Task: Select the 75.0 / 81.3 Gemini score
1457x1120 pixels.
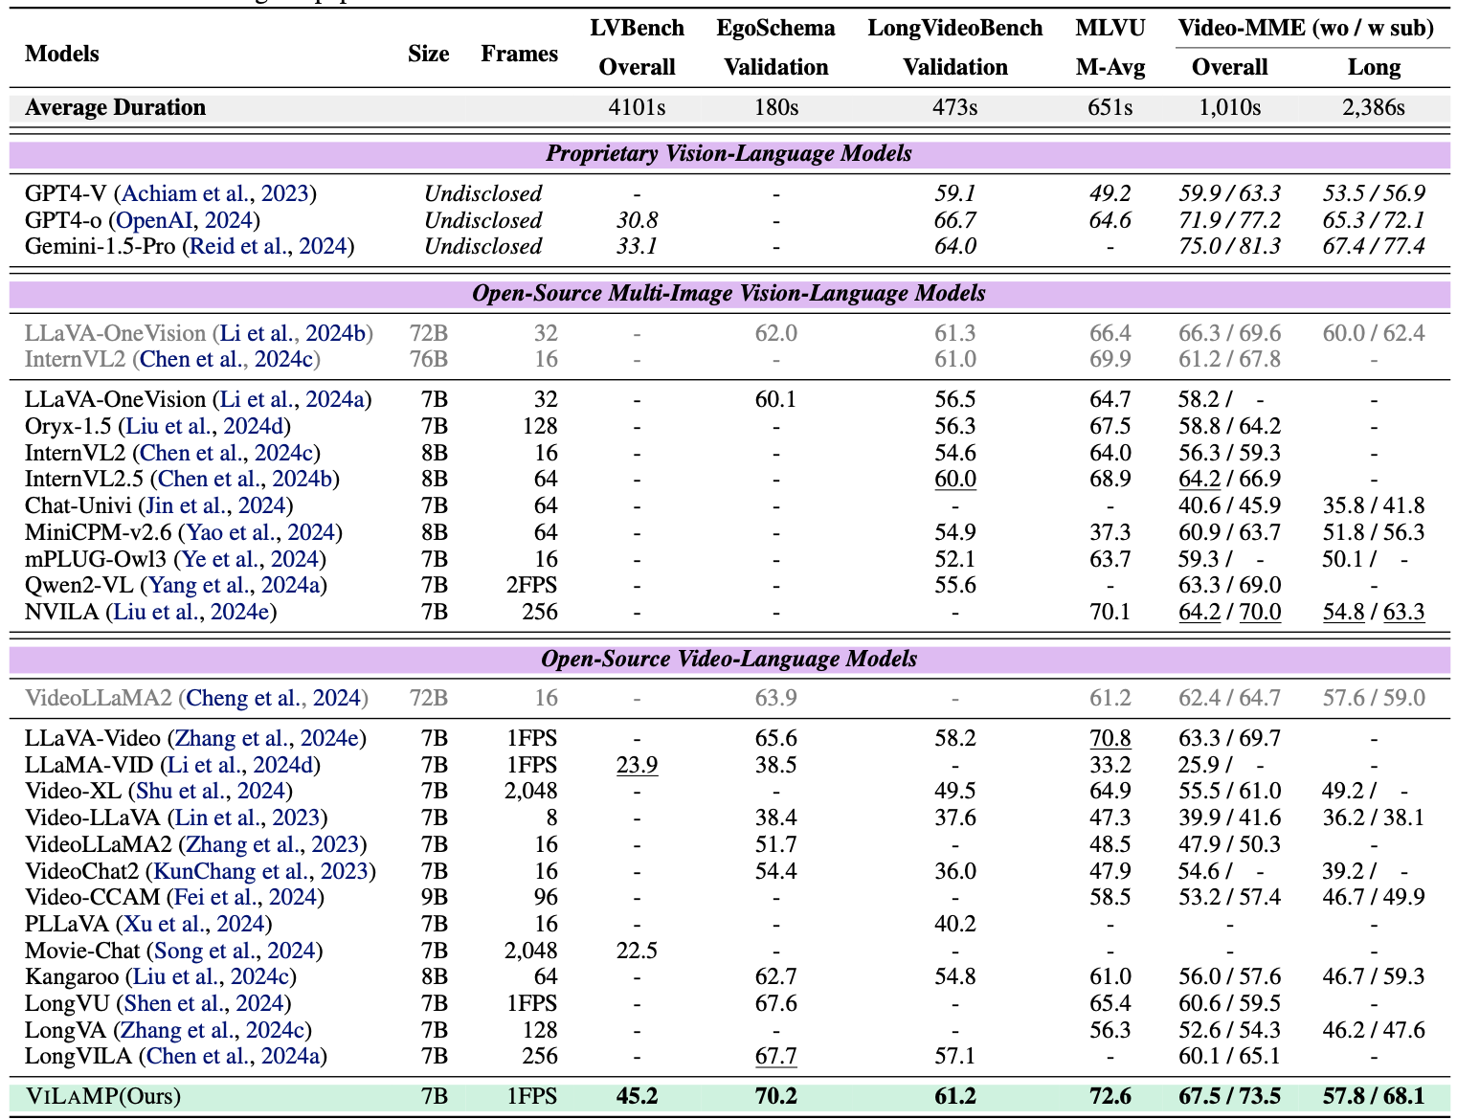Action: point(1230,246)
